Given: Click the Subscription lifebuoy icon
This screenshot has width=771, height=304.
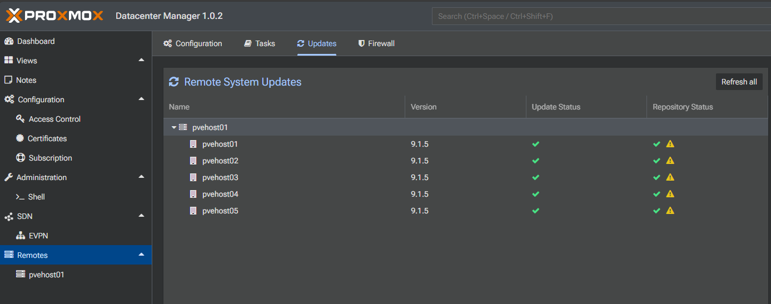Looking at the screenshot, I should 21,158.
